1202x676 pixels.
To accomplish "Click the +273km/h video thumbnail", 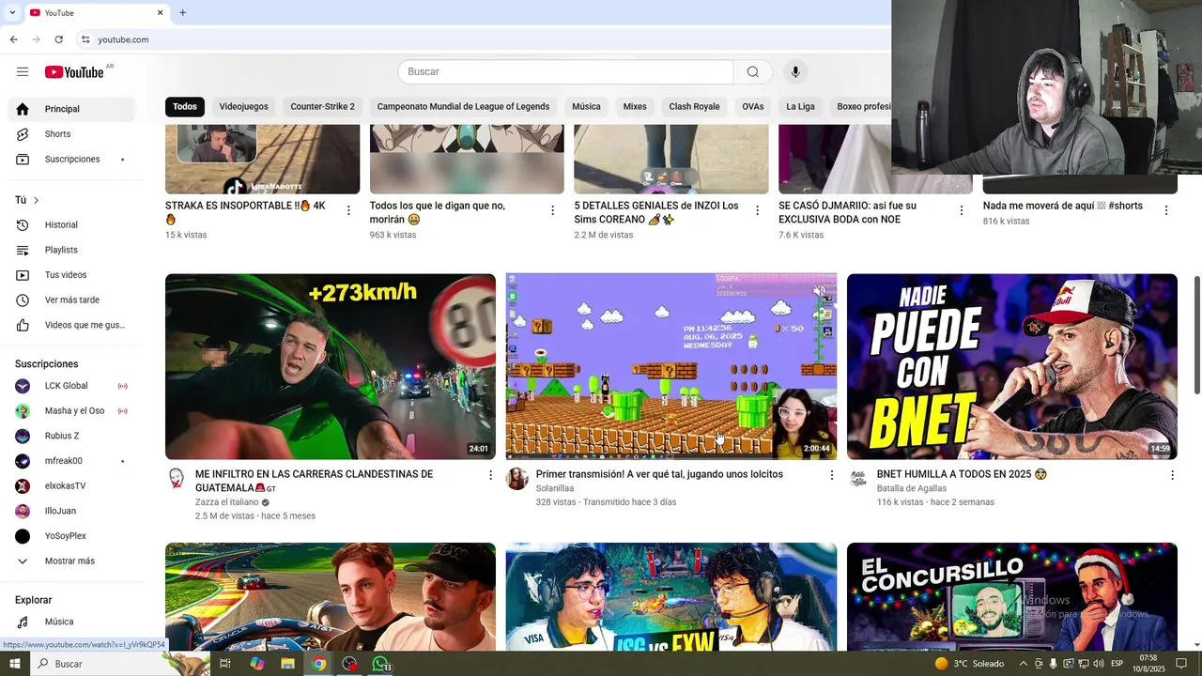I will pos(331,367).
